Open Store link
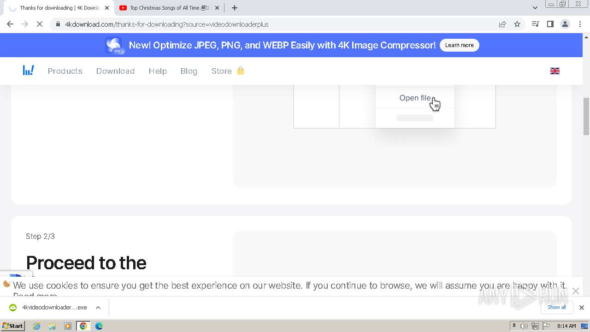 coord(222,71)
